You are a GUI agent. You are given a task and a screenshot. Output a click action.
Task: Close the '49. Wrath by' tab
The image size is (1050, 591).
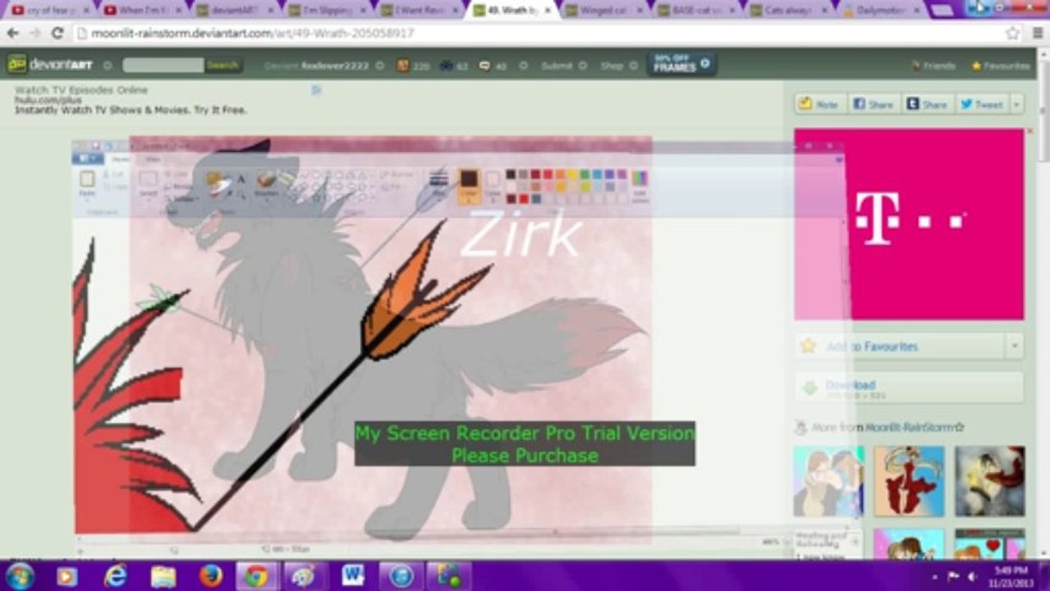point(548,11)
